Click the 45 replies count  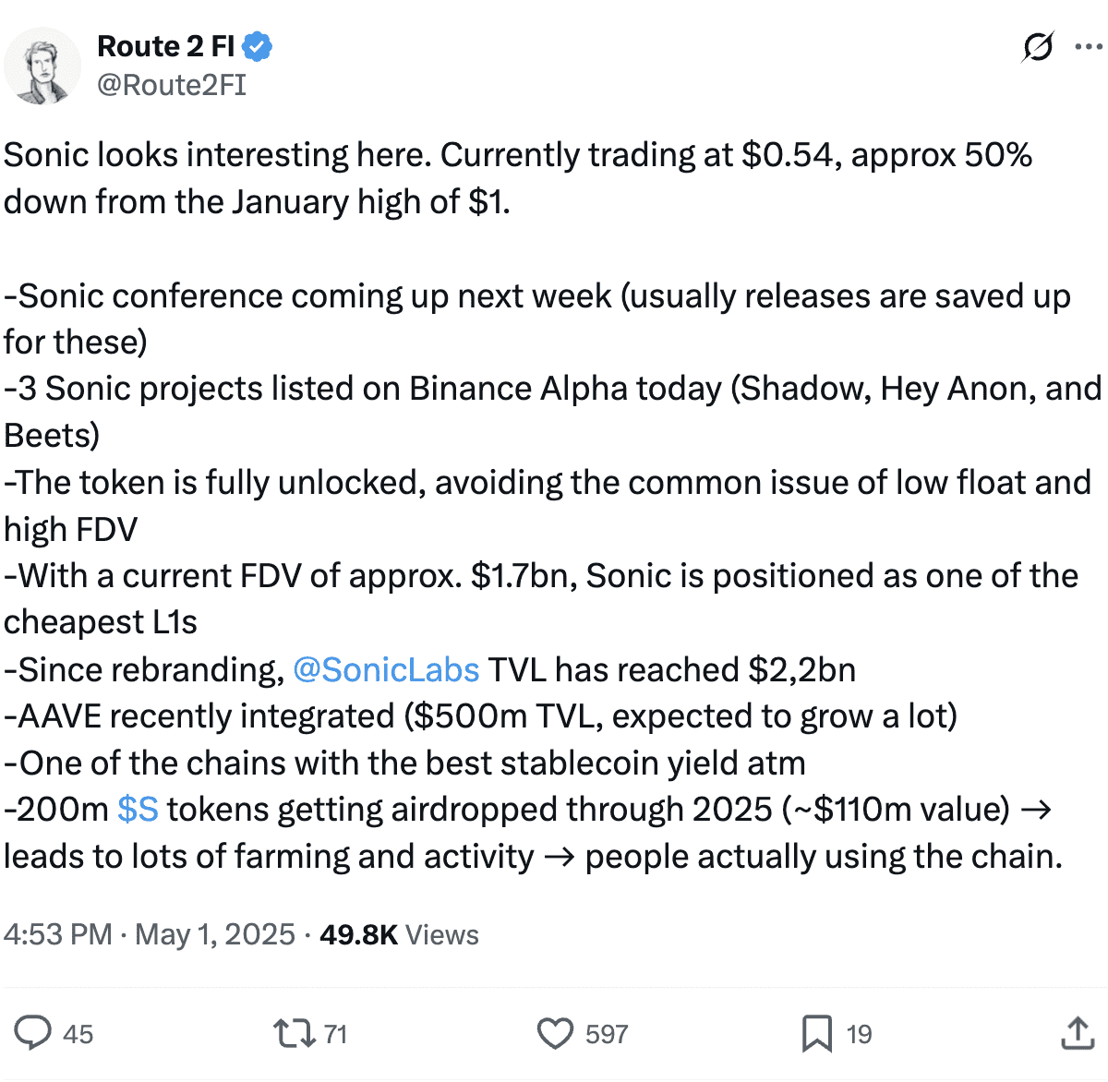(x=78, y=1034)
